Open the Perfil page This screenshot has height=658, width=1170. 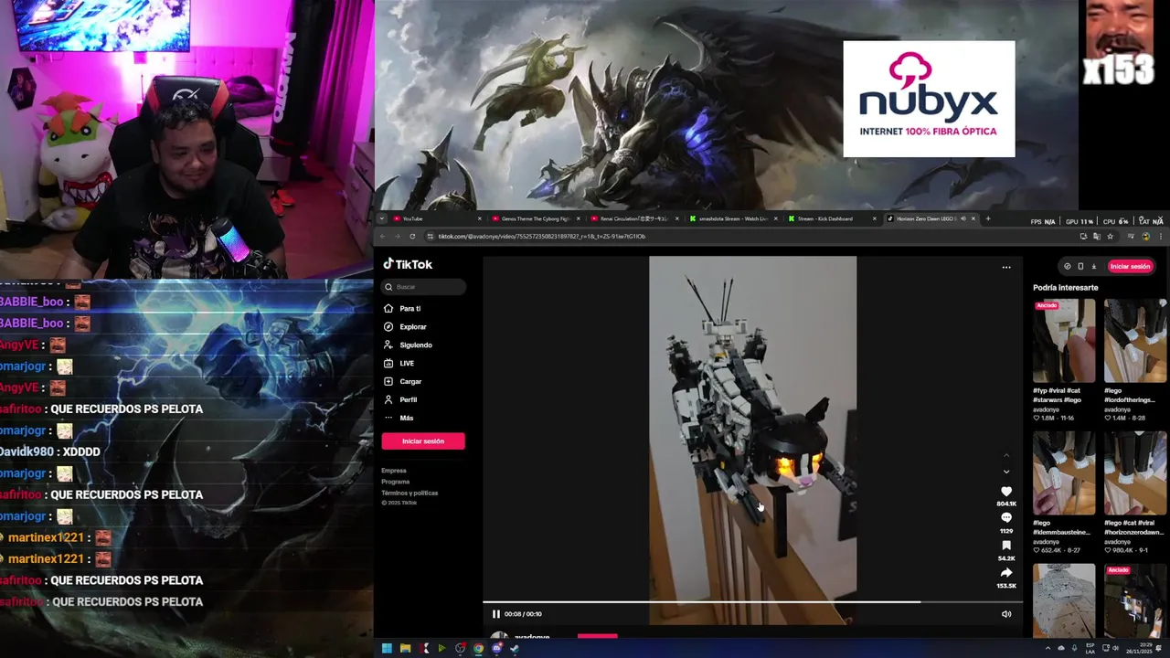408,400
